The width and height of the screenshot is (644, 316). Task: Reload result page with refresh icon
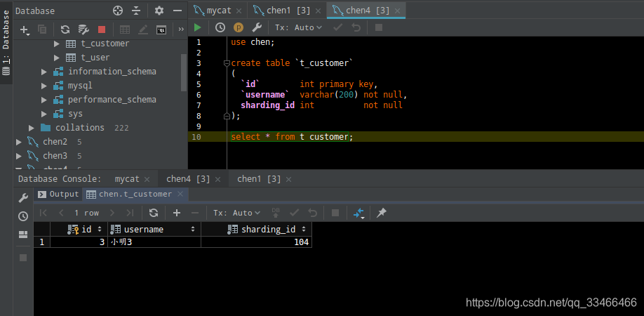point(154,213)
